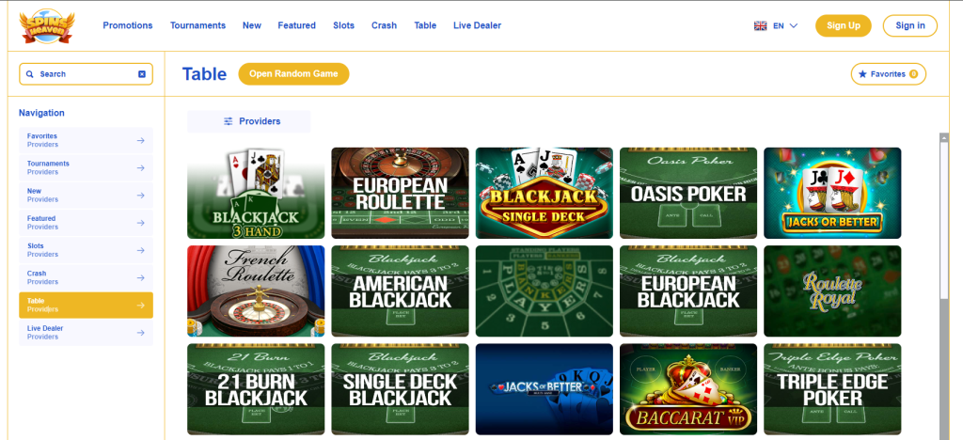Screen dimensions: 963x440
Task: Click the UK flag language icon
Action: pos(760,25)
